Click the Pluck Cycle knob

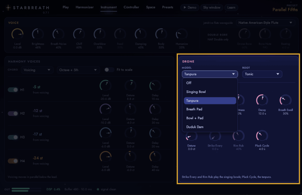point(262,136)
